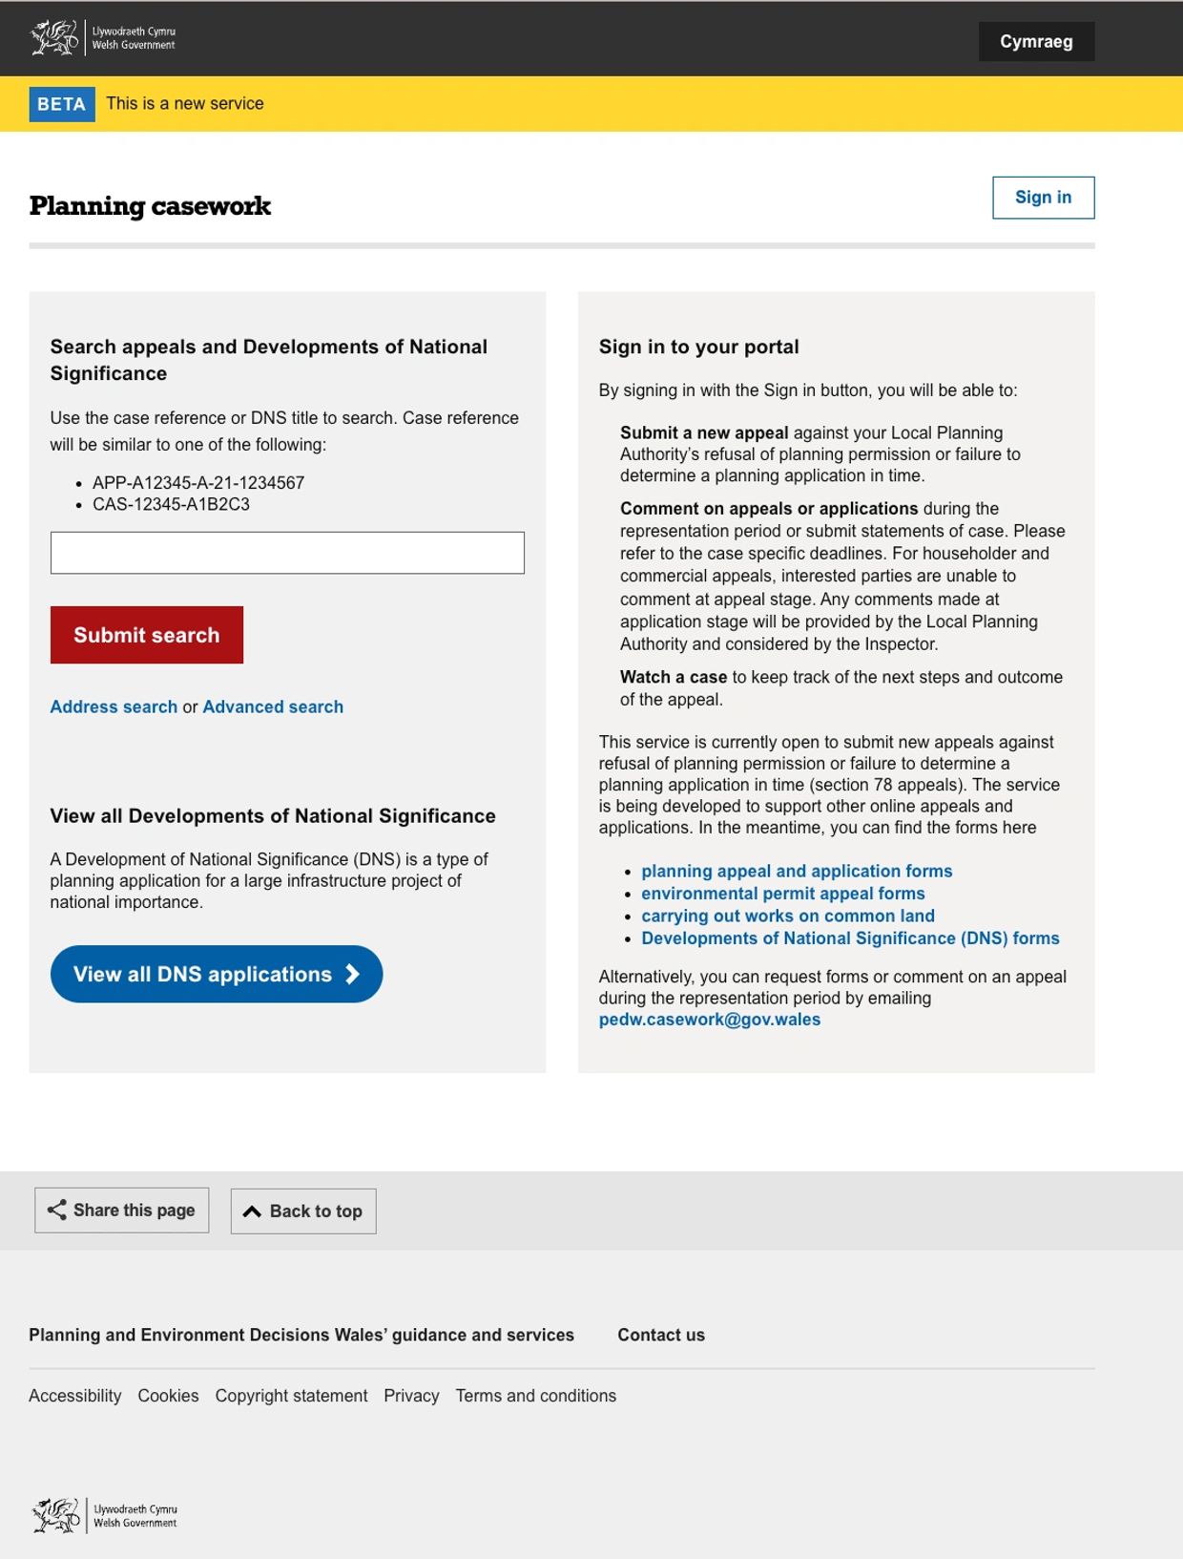Click the share icon on Share this page

pos(57,1210)
